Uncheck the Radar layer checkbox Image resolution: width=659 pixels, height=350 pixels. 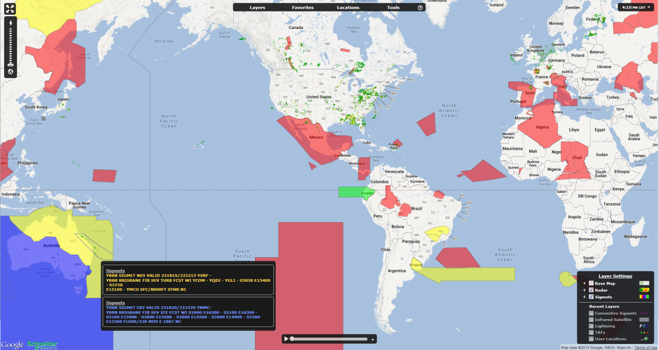(x=591, y=290)
